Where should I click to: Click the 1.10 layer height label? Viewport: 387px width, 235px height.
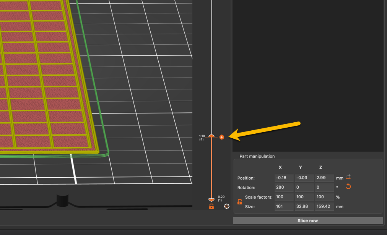202,136
